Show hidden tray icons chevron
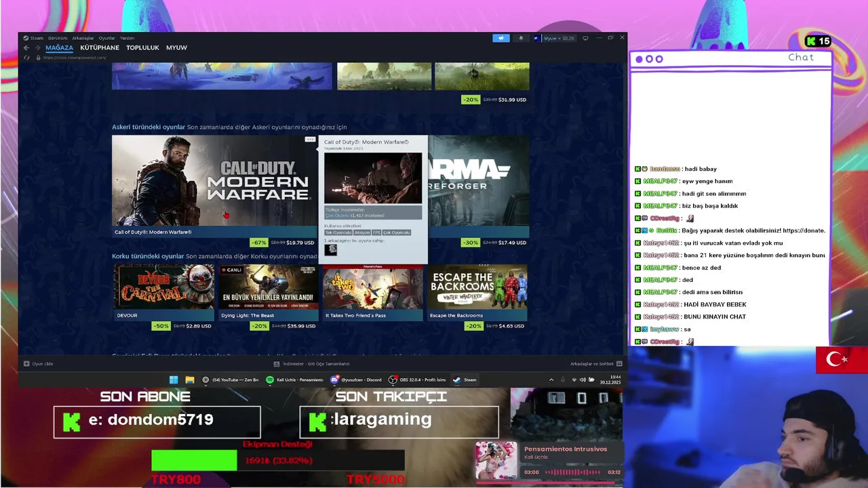This screenshot has width=868, height=488. (551, 380)
